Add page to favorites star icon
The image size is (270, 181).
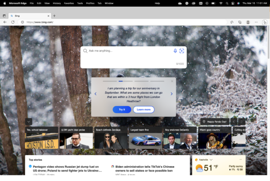tap(232, 22)
